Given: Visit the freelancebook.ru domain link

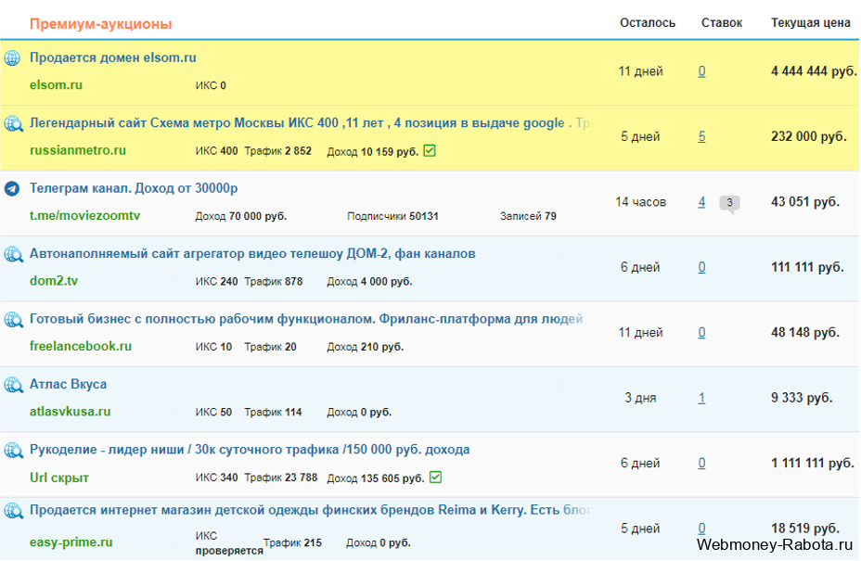Looking at the screenshot, I should [x=81, y=347].
